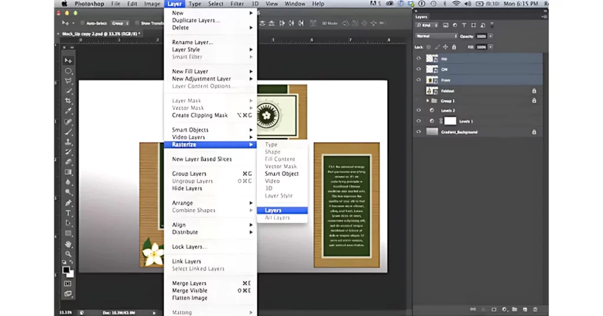Click the Lock all padlock icon
This screenshot has width=603, height=316.
point(454,47)
